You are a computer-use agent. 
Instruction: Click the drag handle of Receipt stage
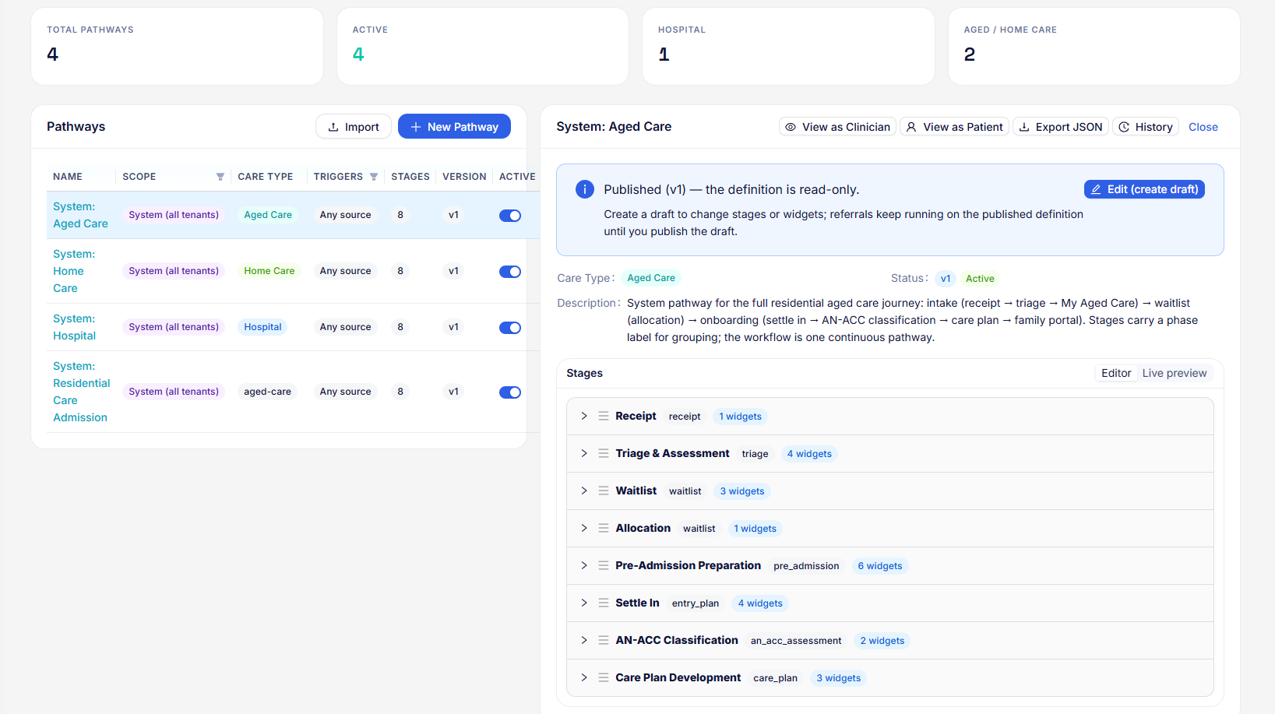[604, 416]
